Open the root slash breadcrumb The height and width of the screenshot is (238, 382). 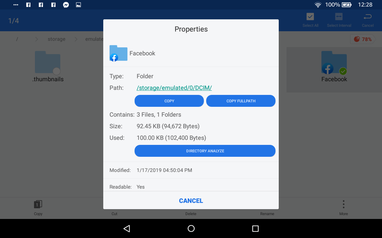pos(17,39)
